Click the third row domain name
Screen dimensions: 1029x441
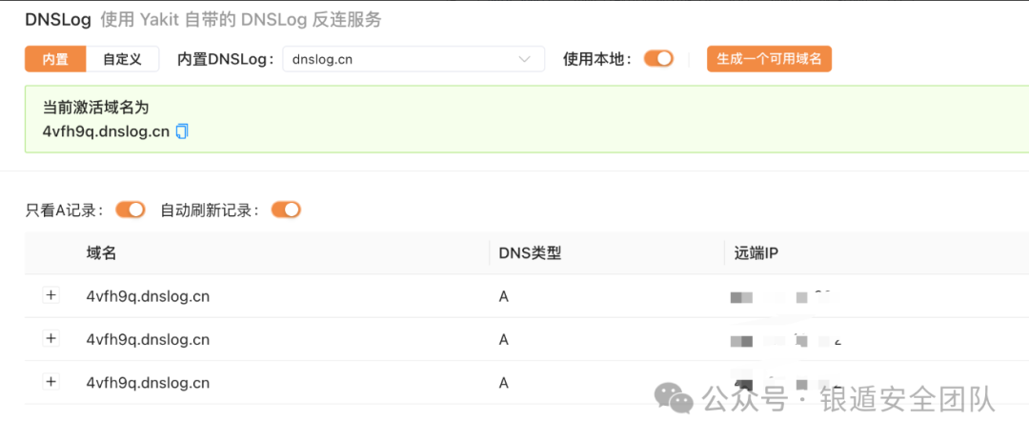[x=148, y=382]
